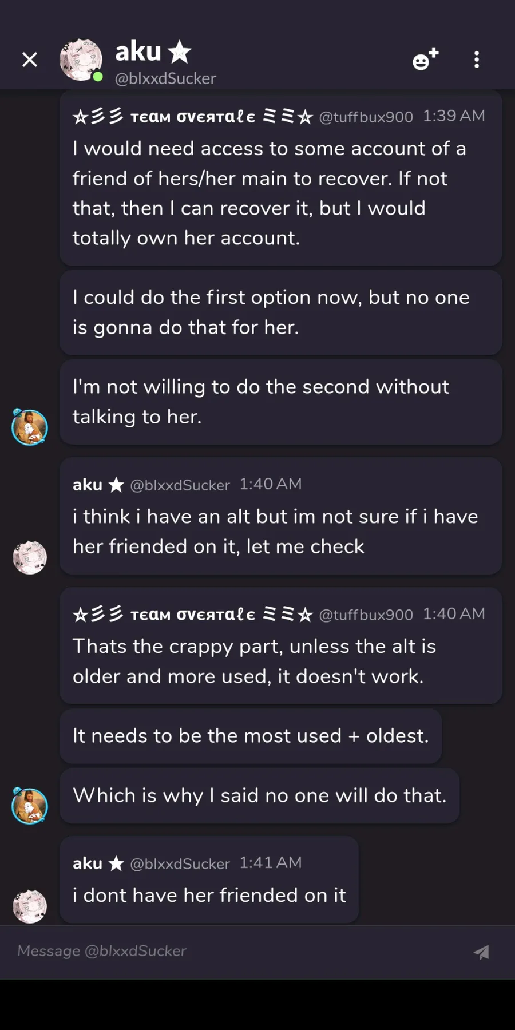This screenshot has width=515, height=1030.
Task: Tap the aku header name with star
Action: click(x=153, y=51)
